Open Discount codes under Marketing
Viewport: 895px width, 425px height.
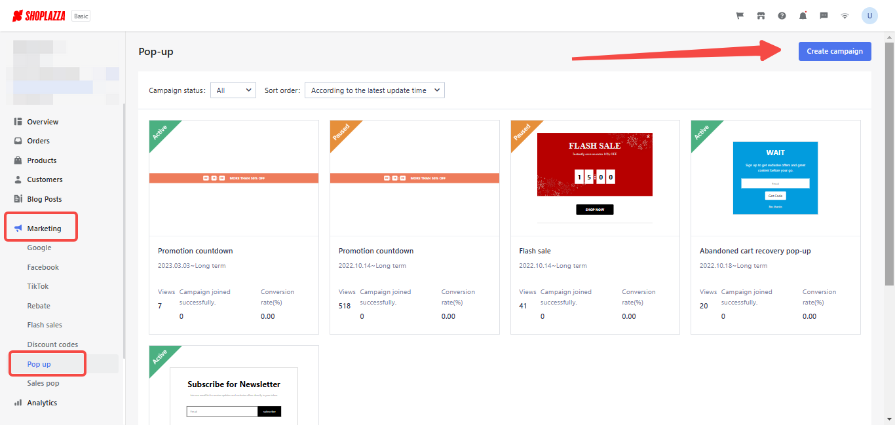coord(52,344)
